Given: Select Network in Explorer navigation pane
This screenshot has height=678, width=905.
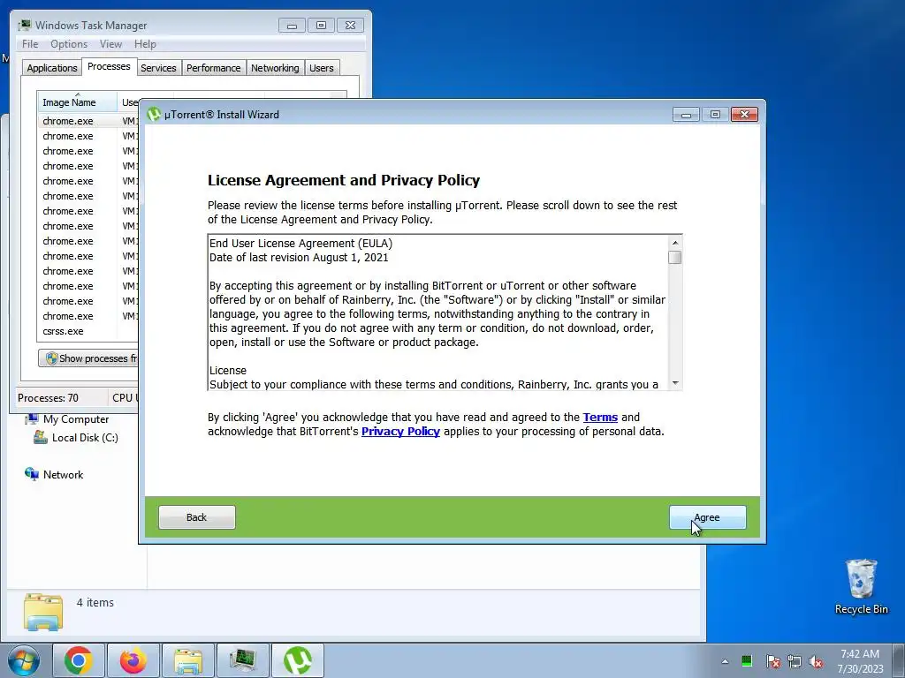Looking at the screenshot, I should (x=63, y=474).
